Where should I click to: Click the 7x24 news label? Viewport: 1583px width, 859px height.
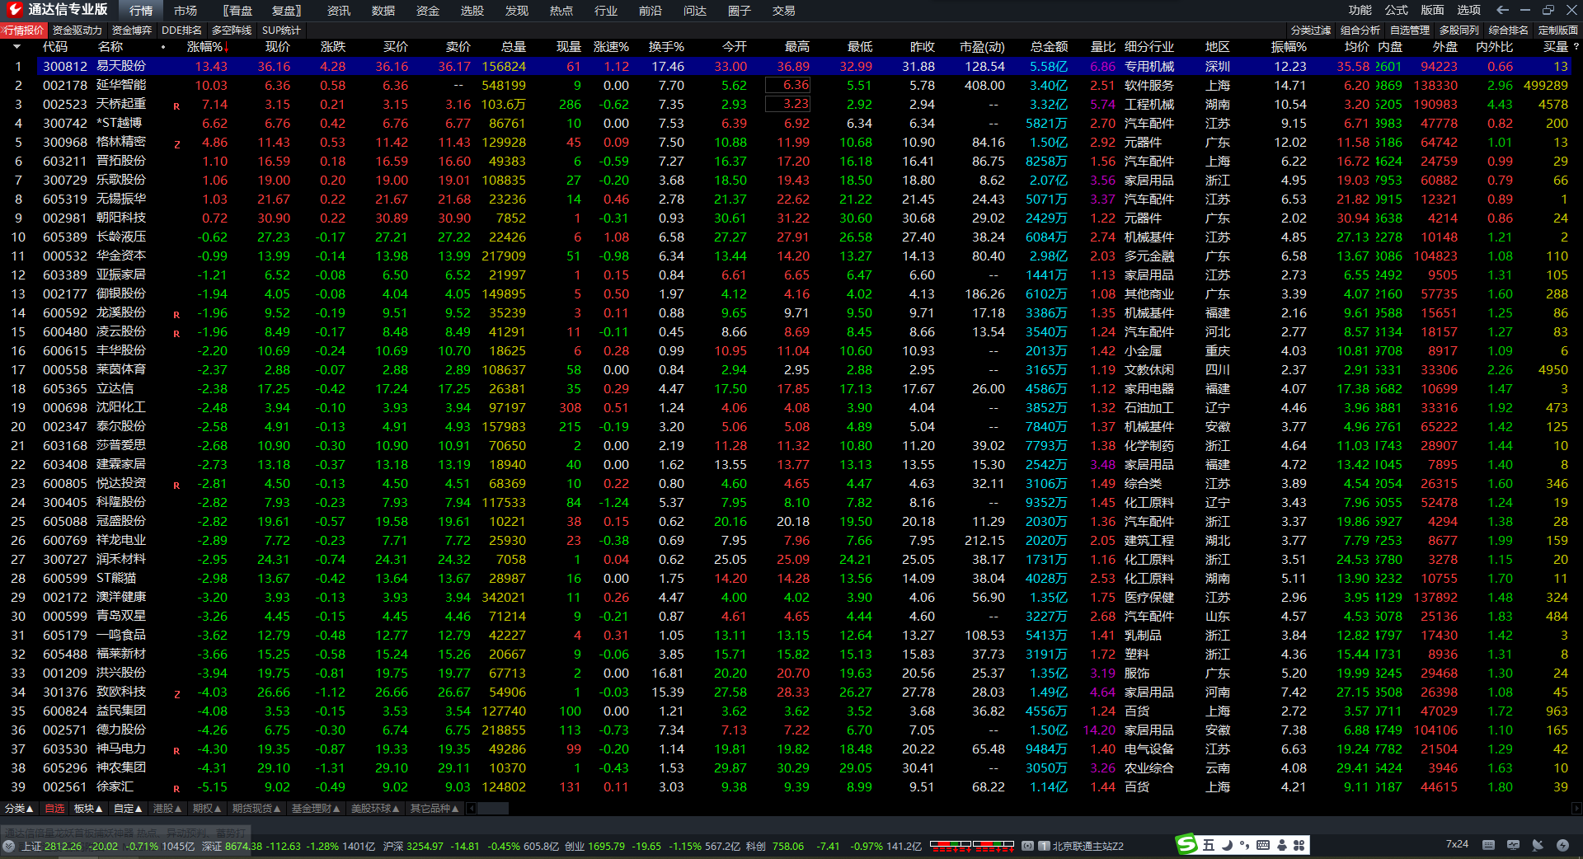1457,844
